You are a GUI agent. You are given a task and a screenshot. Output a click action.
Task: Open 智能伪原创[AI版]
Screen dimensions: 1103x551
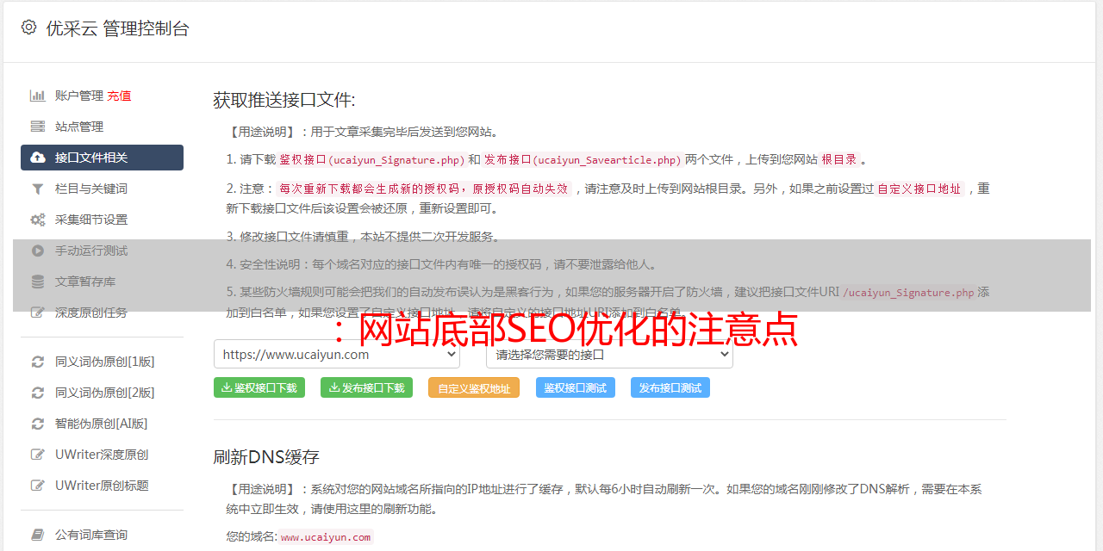coord(102,424)
